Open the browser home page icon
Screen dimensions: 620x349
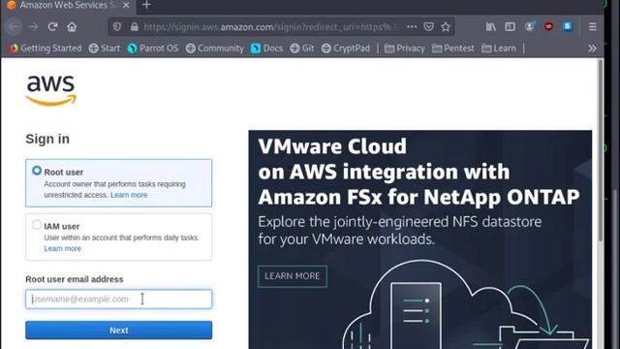72,27
